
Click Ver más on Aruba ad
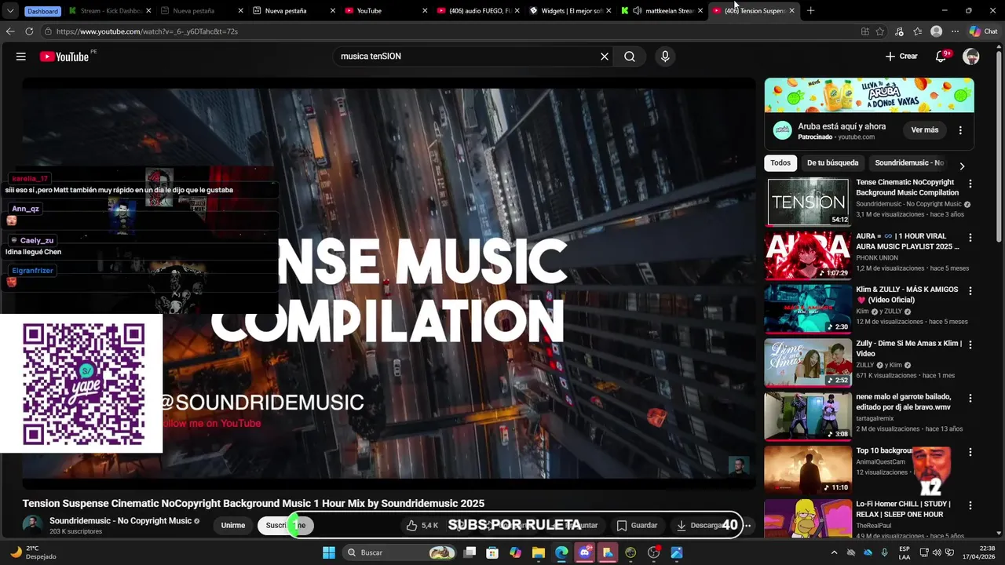coord(925,130)
